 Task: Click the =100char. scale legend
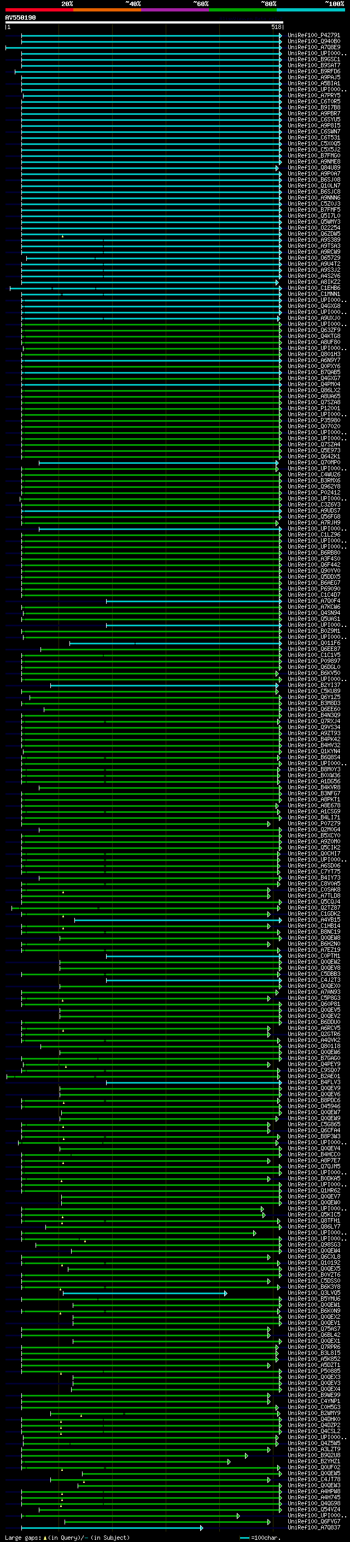pos(261,1537)
